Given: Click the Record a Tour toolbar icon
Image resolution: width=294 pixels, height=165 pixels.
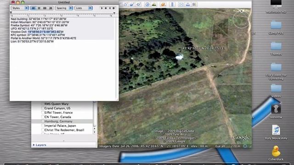Looking at the screenshot, I should [x=139, y=5].
